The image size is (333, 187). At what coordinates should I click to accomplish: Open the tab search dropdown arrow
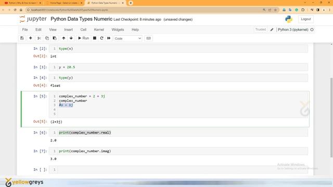click(x=305, y=3)
